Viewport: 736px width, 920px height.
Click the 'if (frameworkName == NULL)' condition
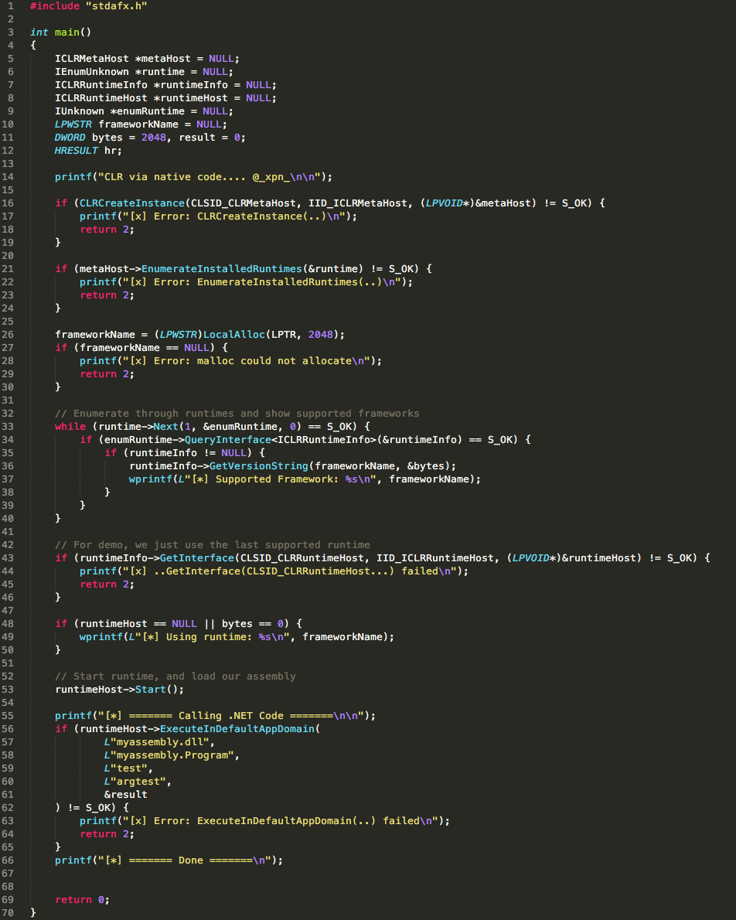pyautogui.click(x=141, y=348)
